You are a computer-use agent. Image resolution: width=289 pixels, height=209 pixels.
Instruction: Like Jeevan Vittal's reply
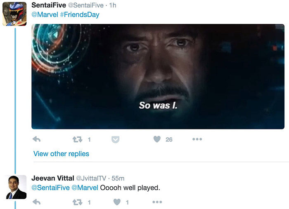117,202
